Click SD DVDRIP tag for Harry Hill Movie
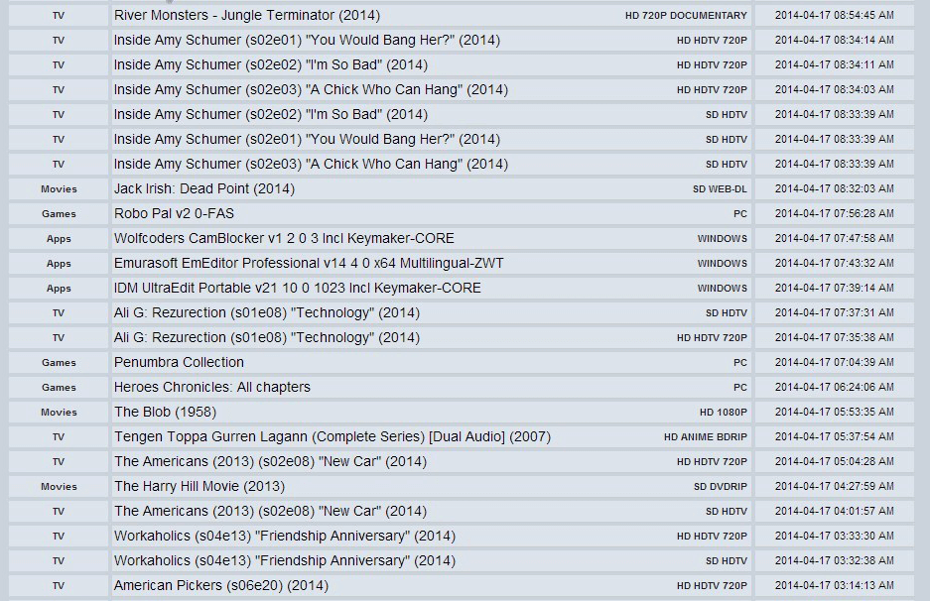The width and height of the screenshot is (930, 601). click(x=720, y=487)
